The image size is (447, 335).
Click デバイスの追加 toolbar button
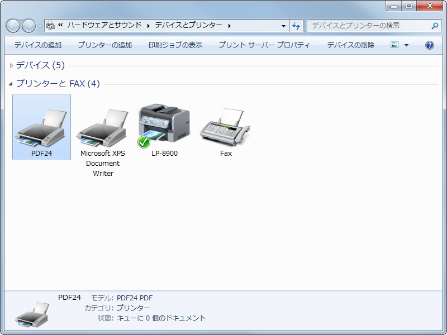[38, 45]
